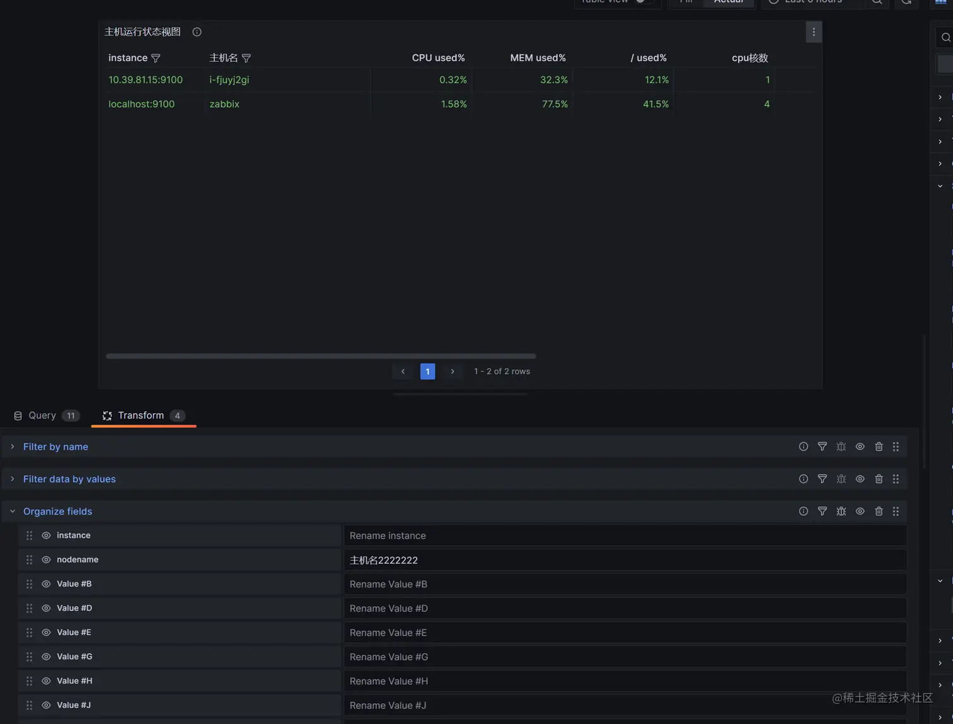Switch to the Transform tab

(143, 416)
